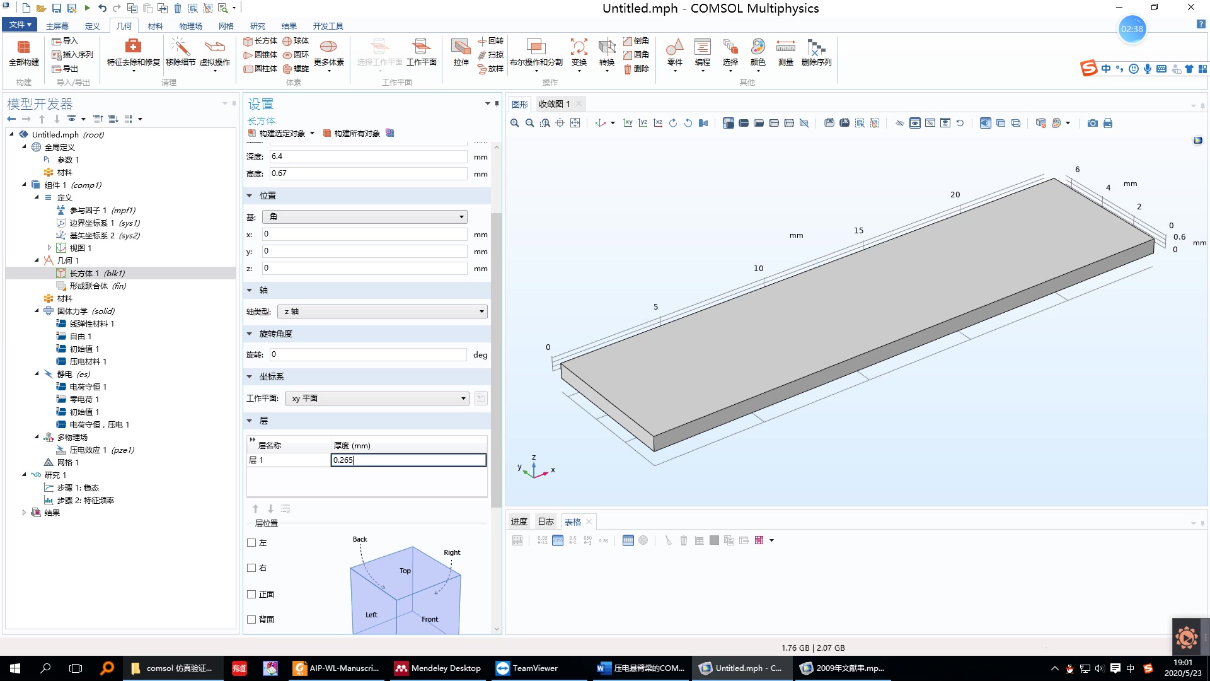This screenshot has height=681, width=1210.
Task: Enable the 左 layer position checkbox
Action: pyautogui.click(x=251, y=543)
